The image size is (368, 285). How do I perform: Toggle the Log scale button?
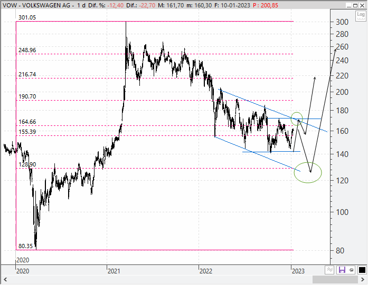click(x=361, y=16)
